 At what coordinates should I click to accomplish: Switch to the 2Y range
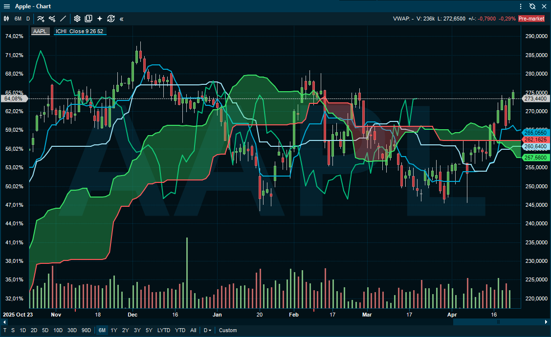click(x=126, y=330)
